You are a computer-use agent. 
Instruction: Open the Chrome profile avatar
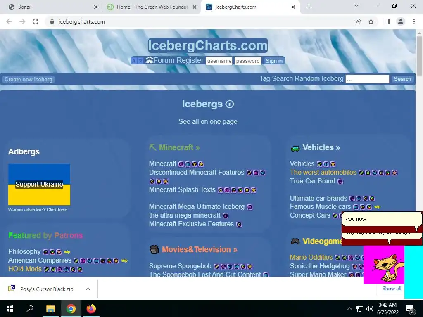pyautogui.click(x=401, y=21)
